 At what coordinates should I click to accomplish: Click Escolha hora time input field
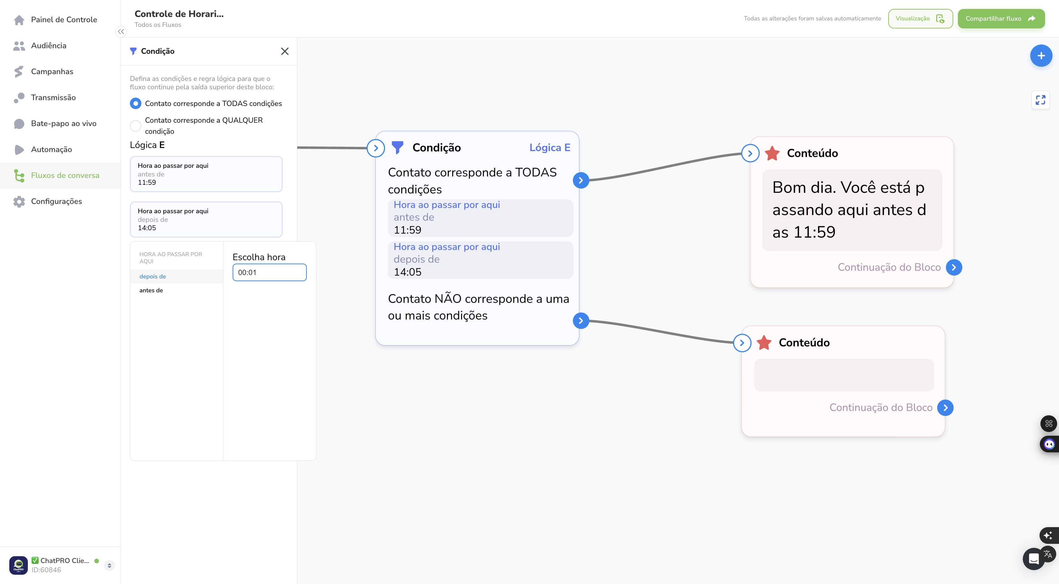tap(269, 272)
